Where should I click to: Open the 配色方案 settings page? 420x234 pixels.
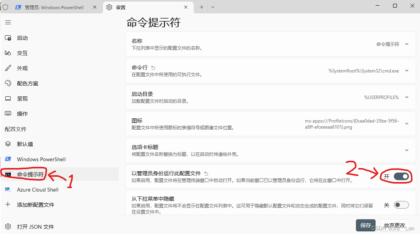click(60, 83)
